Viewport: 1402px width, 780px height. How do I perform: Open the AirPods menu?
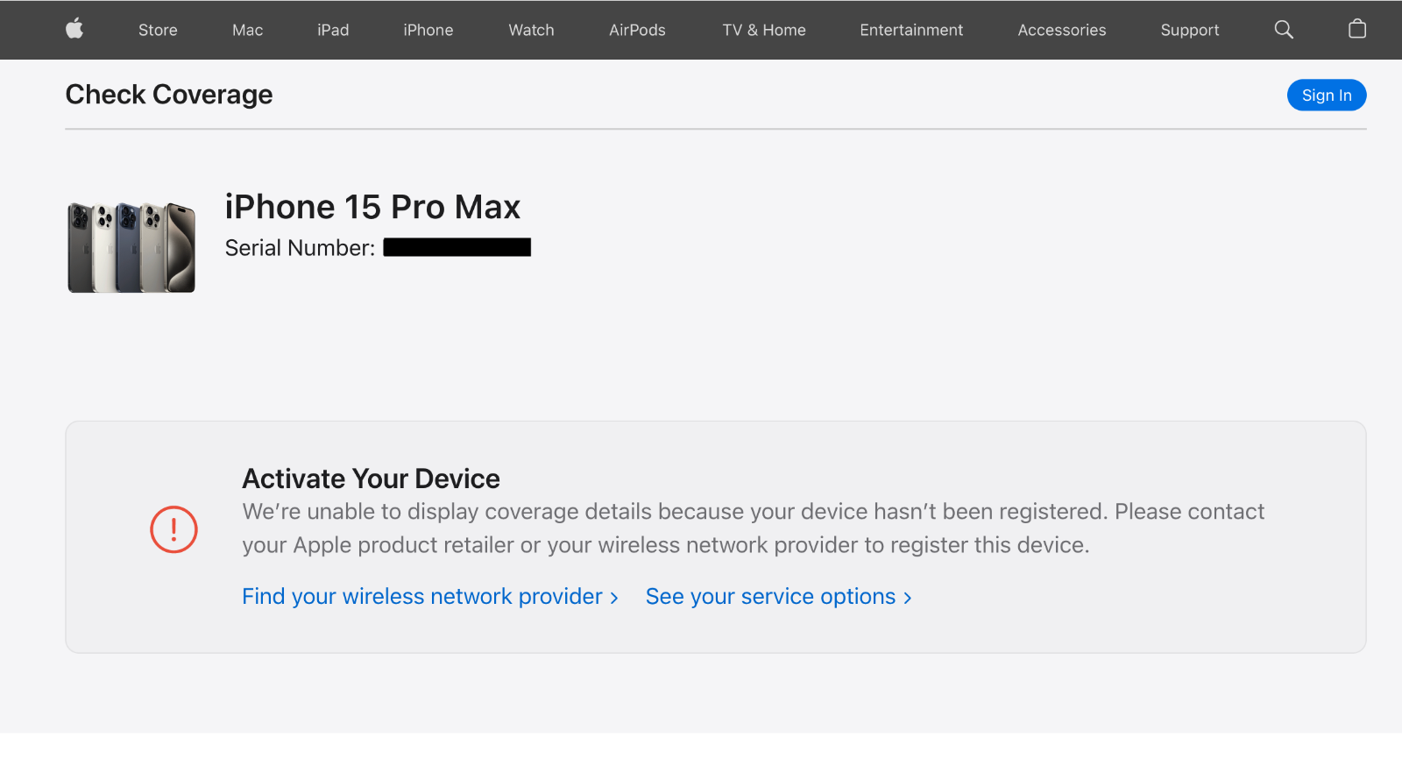(637, 30)
